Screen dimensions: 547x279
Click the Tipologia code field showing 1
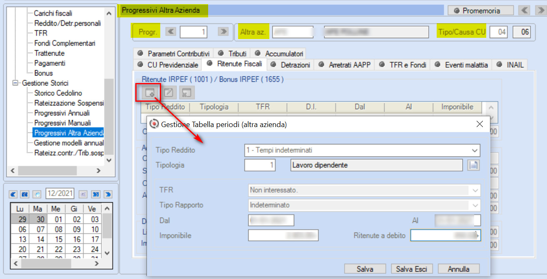click(x=260, y=165)
